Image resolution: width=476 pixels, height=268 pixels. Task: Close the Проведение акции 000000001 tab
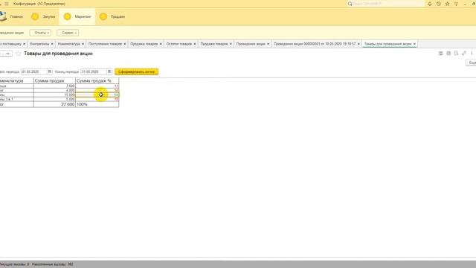[358, 44]
